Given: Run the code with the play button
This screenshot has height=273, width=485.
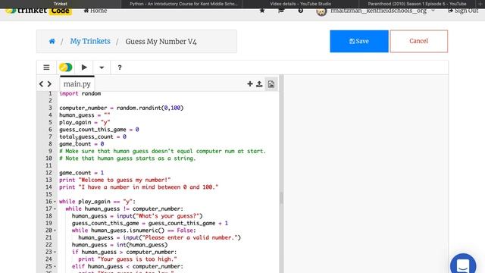Looking at the screenshot, I should tap(84, 67).
